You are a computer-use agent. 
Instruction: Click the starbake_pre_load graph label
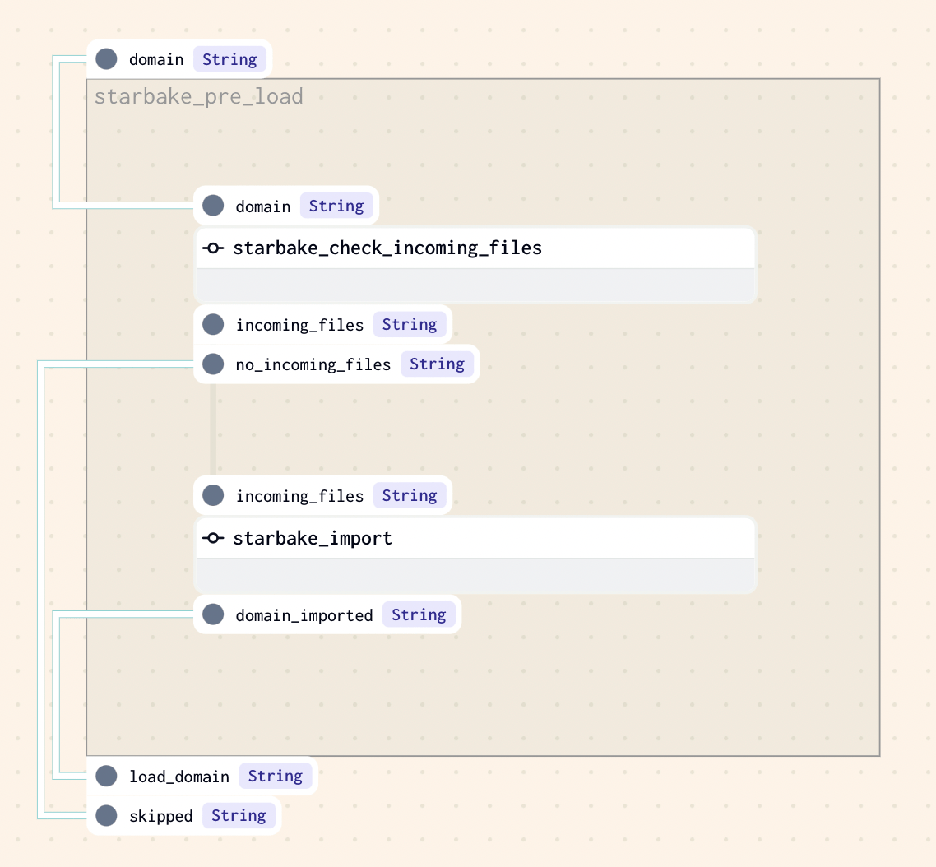point(198,97)
